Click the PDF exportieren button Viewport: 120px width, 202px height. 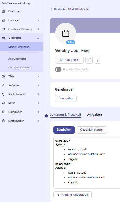(69, 60)
